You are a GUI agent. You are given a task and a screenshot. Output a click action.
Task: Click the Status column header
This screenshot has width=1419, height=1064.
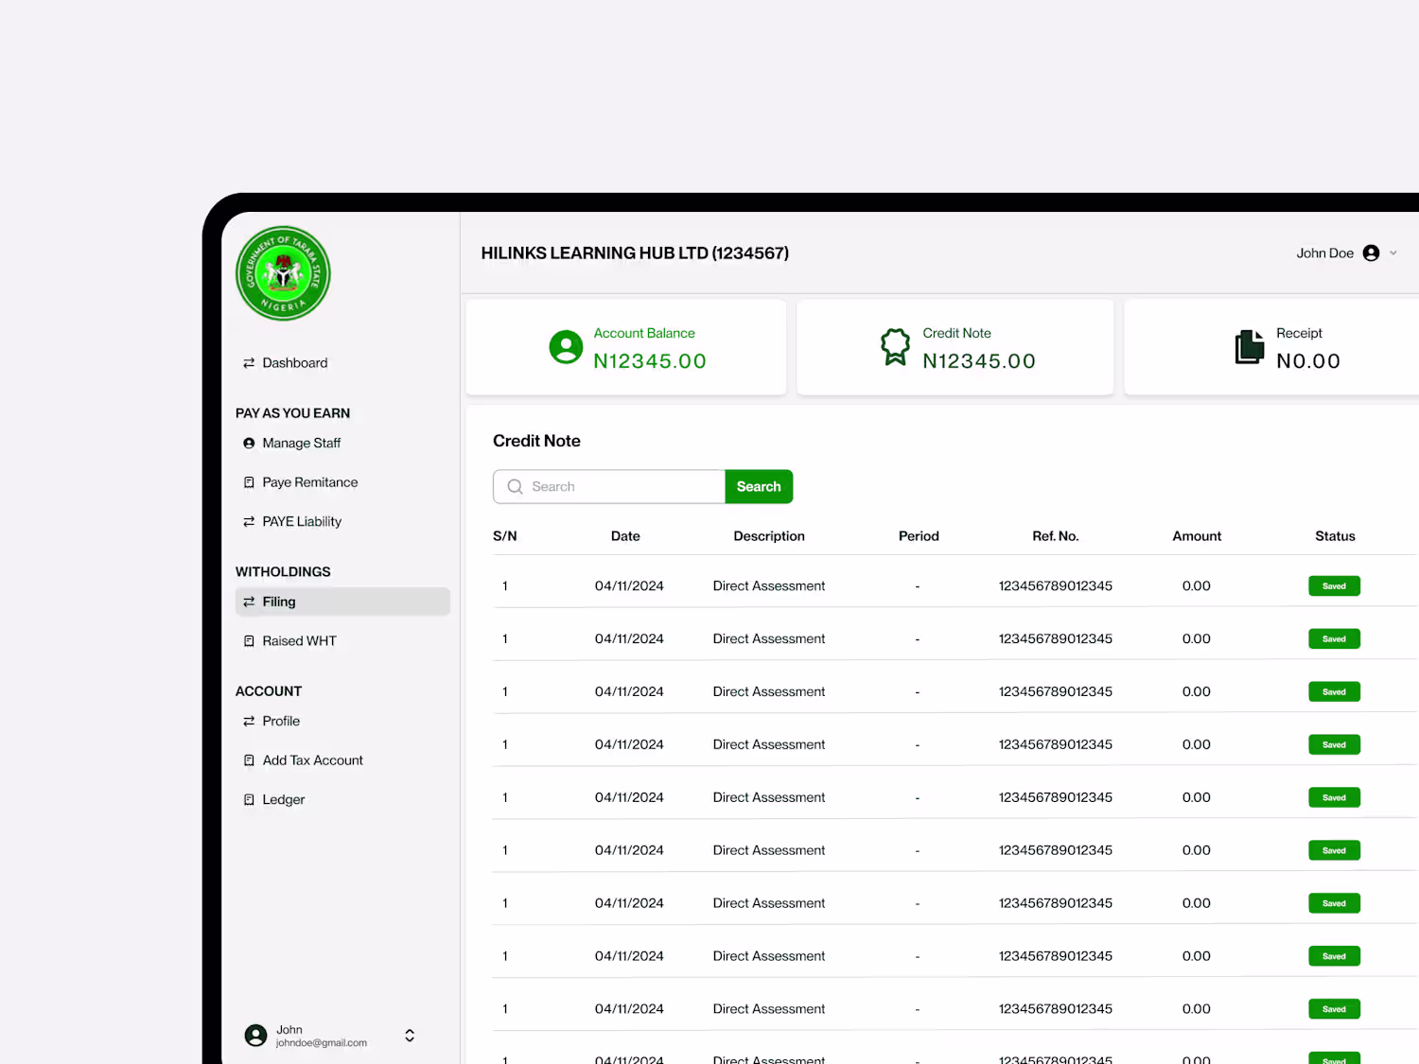click(x=1335, y=536)
